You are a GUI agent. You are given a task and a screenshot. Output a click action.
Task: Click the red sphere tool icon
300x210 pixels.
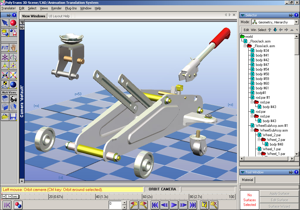(13, 23)
